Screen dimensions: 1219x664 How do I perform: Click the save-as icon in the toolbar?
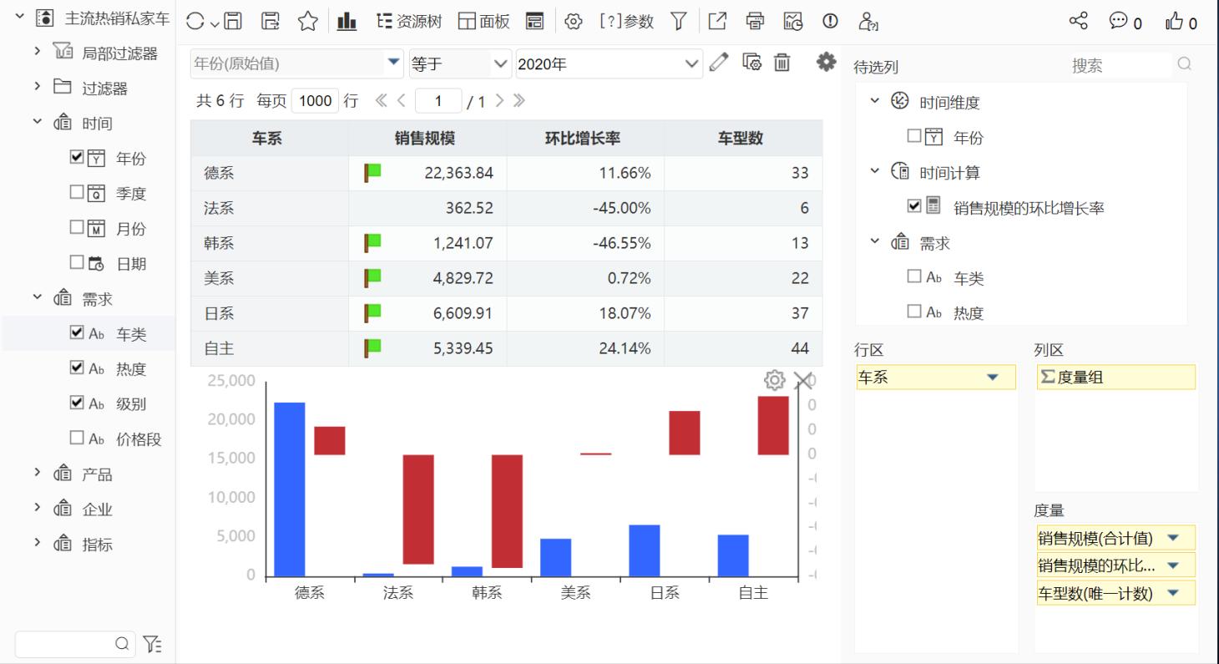[271, 22]
